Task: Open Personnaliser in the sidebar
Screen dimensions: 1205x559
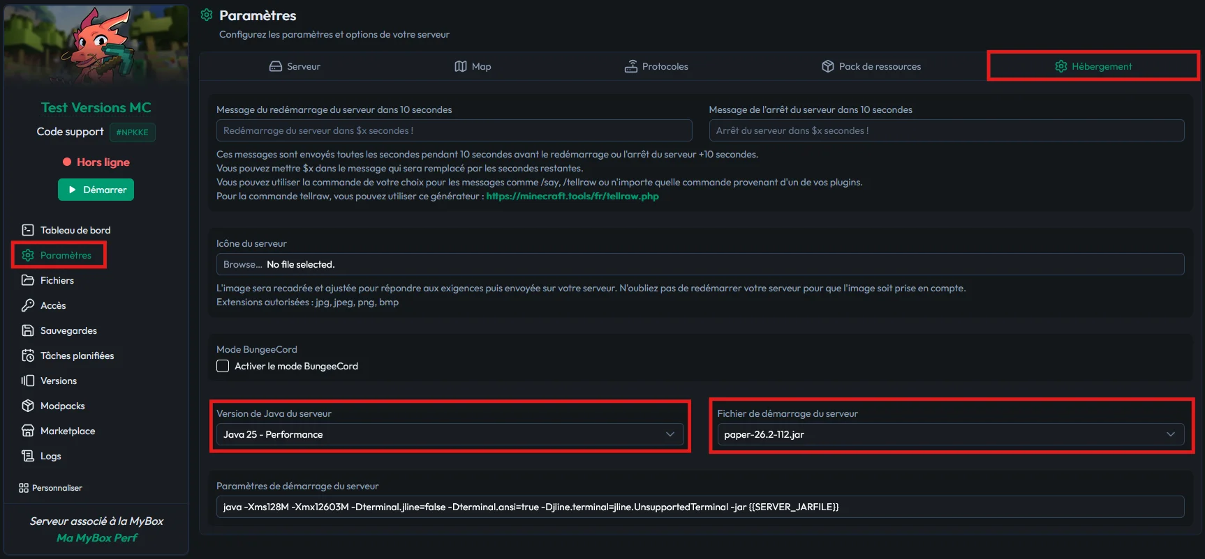Action: point(50,488)
